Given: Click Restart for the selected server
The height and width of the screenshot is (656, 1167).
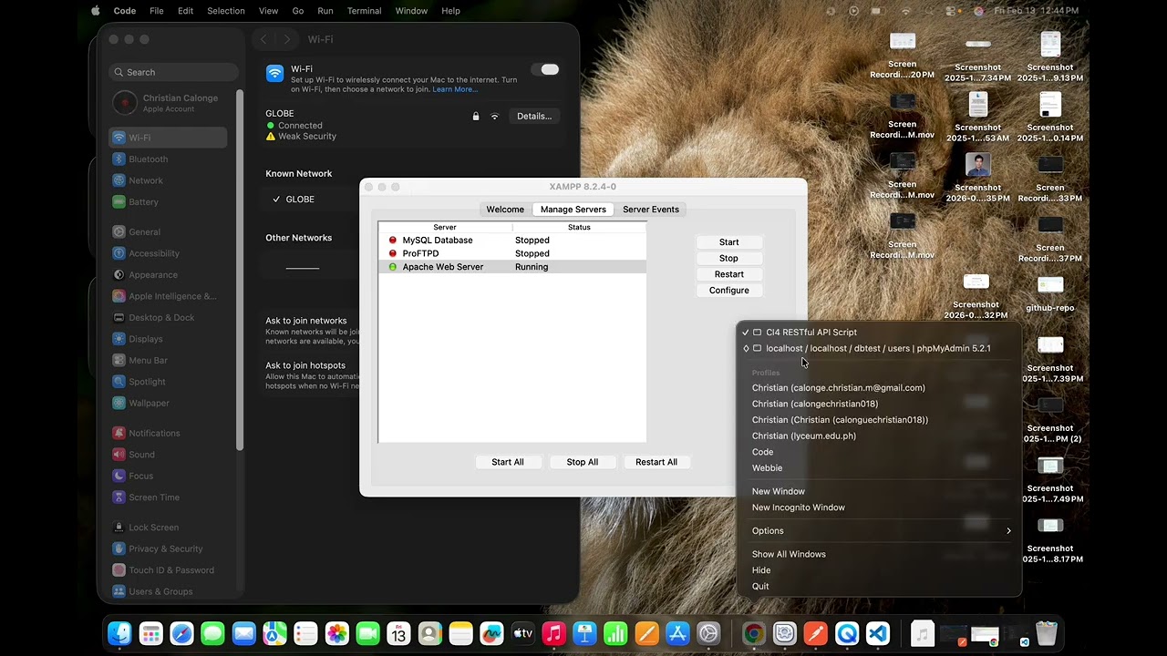Looking at the screenshot, I should (x=728, y=274).
